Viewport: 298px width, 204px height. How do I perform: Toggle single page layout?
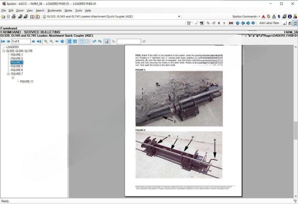pos(82,41)
